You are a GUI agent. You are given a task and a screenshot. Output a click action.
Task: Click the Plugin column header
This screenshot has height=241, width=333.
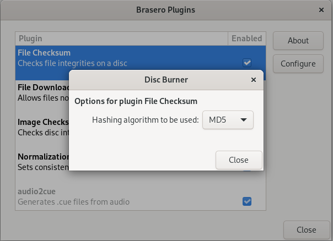pyautogui.click(x=122, y=39)
